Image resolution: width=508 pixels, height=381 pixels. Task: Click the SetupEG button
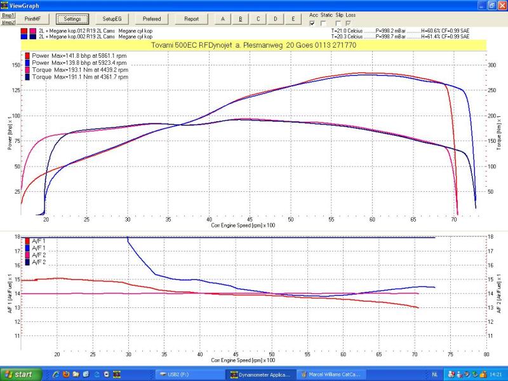coord(112,19)
